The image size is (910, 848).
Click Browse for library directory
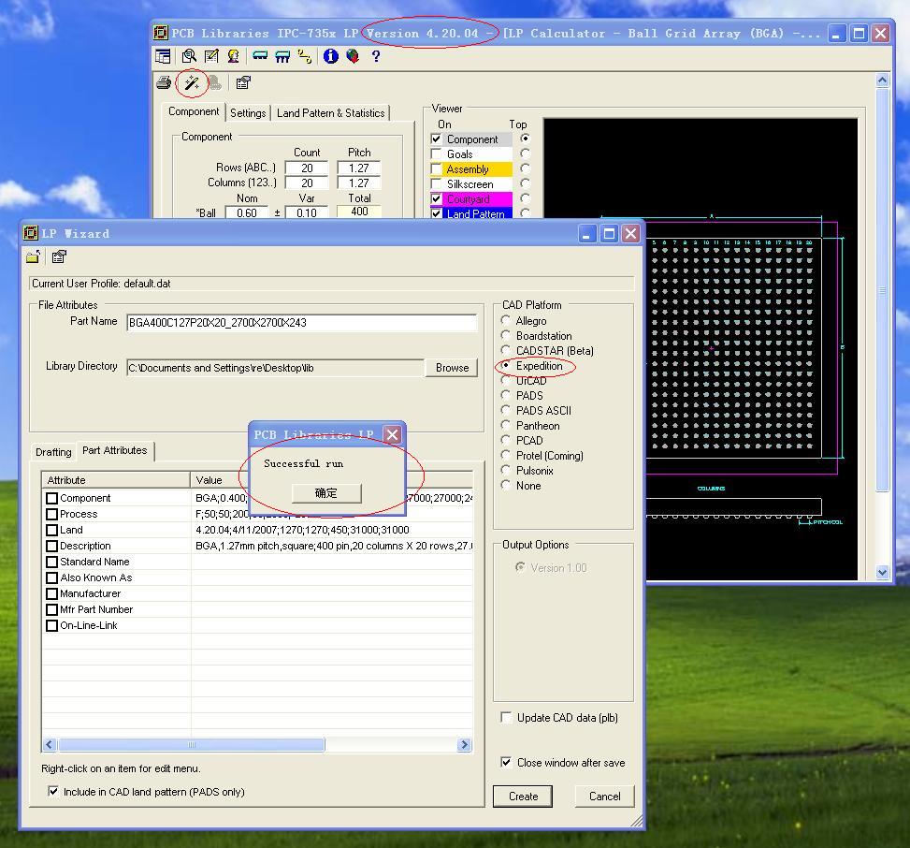(x=452, y=368)
